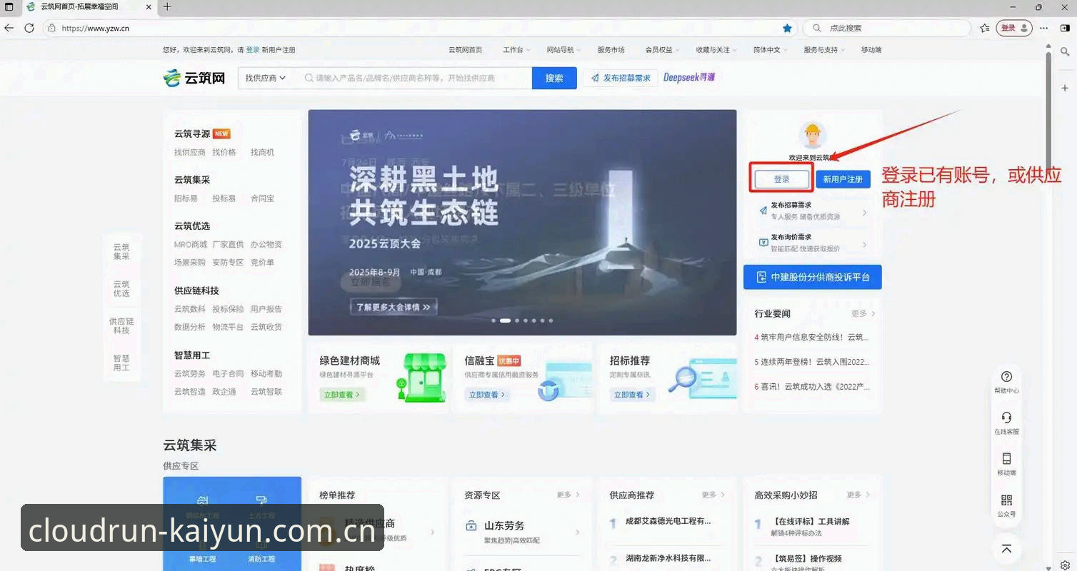Image resolution: width=1077 pixels, height=571 pixels.
Task: Click the hard-hat user avatar
Action: click(812, 136)
